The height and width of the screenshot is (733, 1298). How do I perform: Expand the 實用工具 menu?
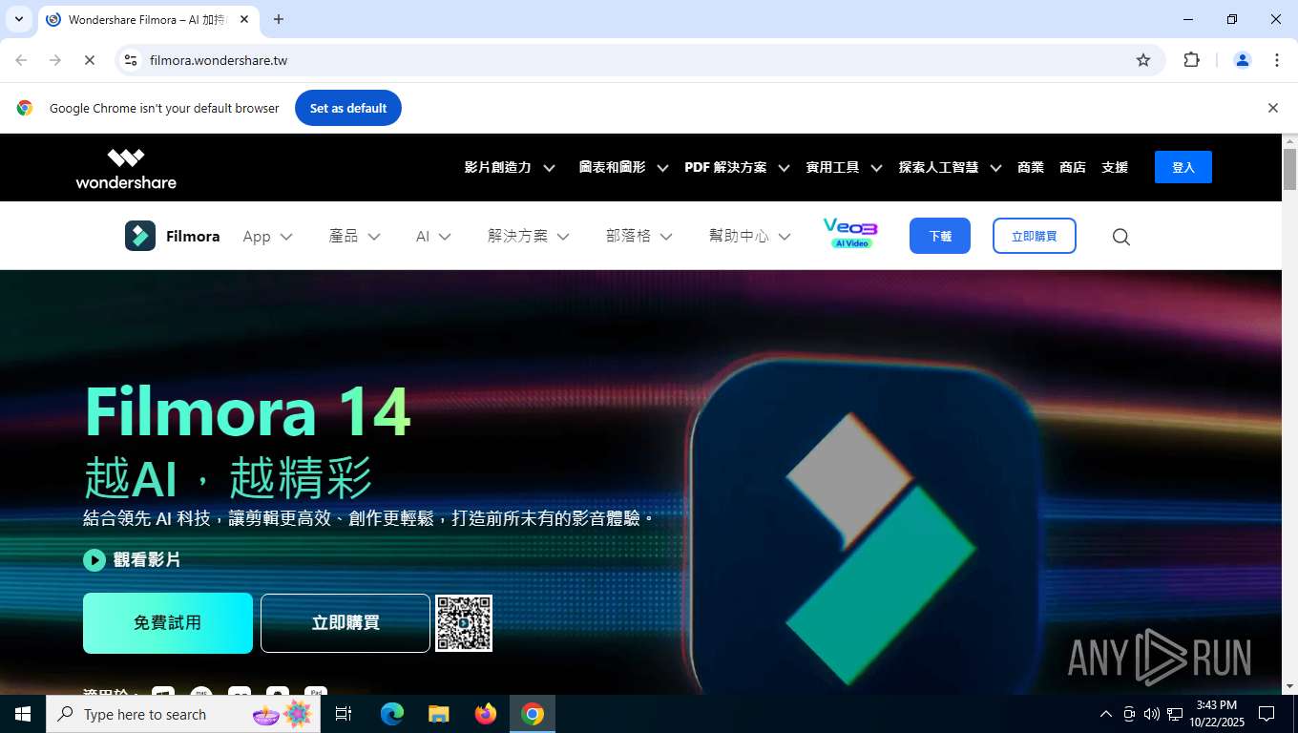(x=844, y=167)
